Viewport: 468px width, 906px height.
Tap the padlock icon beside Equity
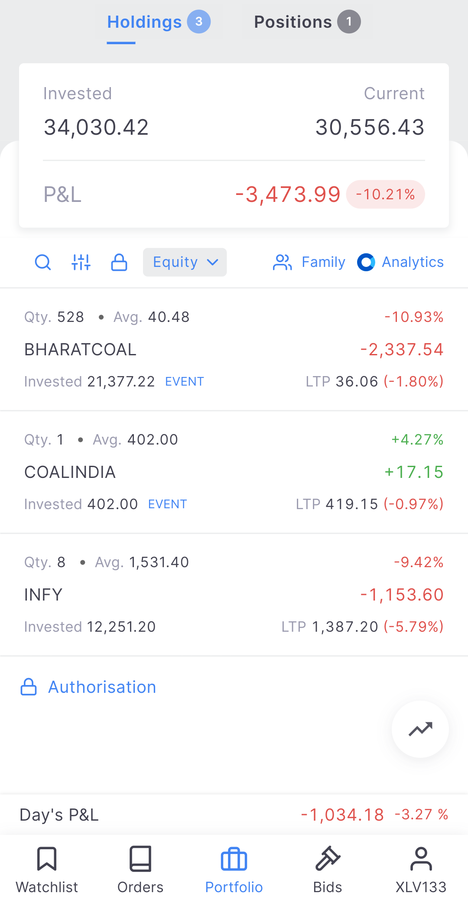119,262
